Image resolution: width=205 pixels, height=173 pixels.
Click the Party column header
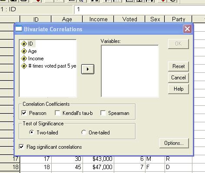(179, 19)
